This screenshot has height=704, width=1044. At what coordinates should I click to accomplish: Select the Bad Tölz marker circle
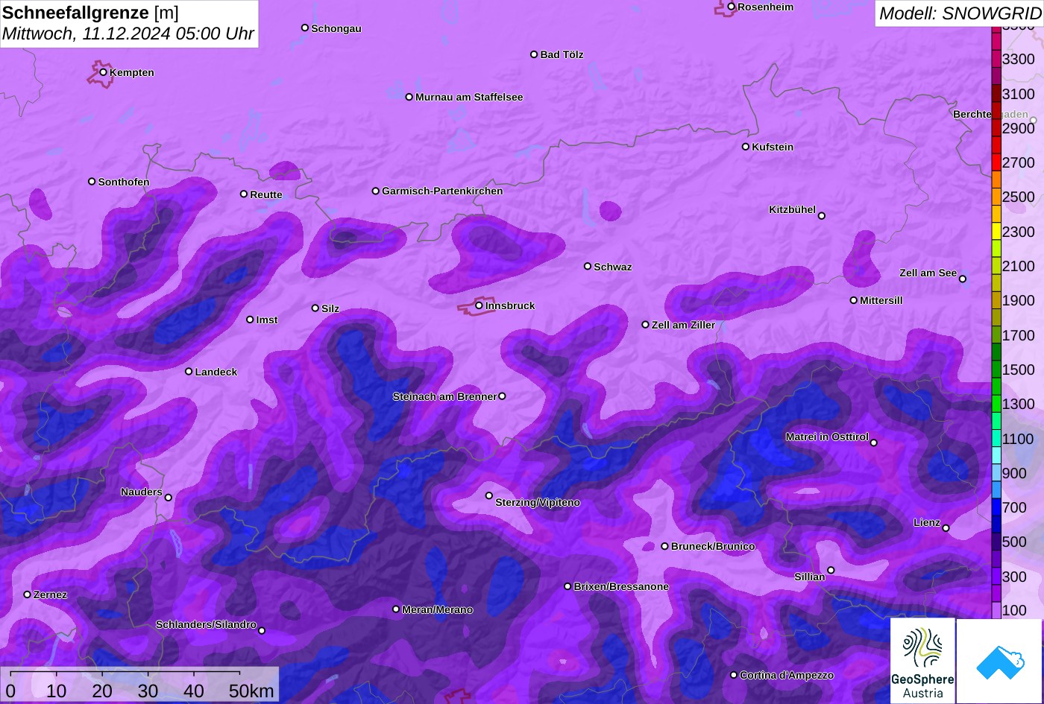[x=534, y=54]
